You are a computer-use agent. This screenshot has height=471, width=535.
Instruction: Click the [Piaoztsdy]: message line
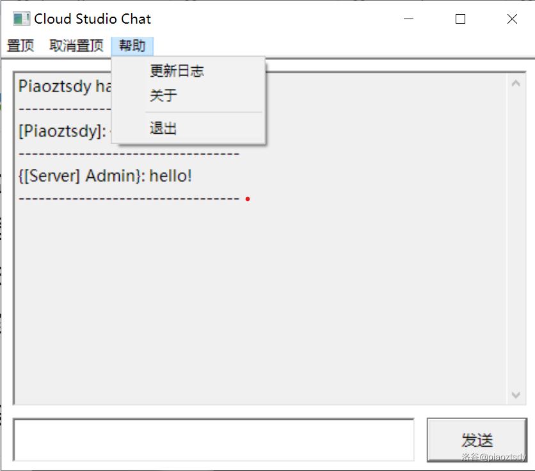tap(62, 131)
